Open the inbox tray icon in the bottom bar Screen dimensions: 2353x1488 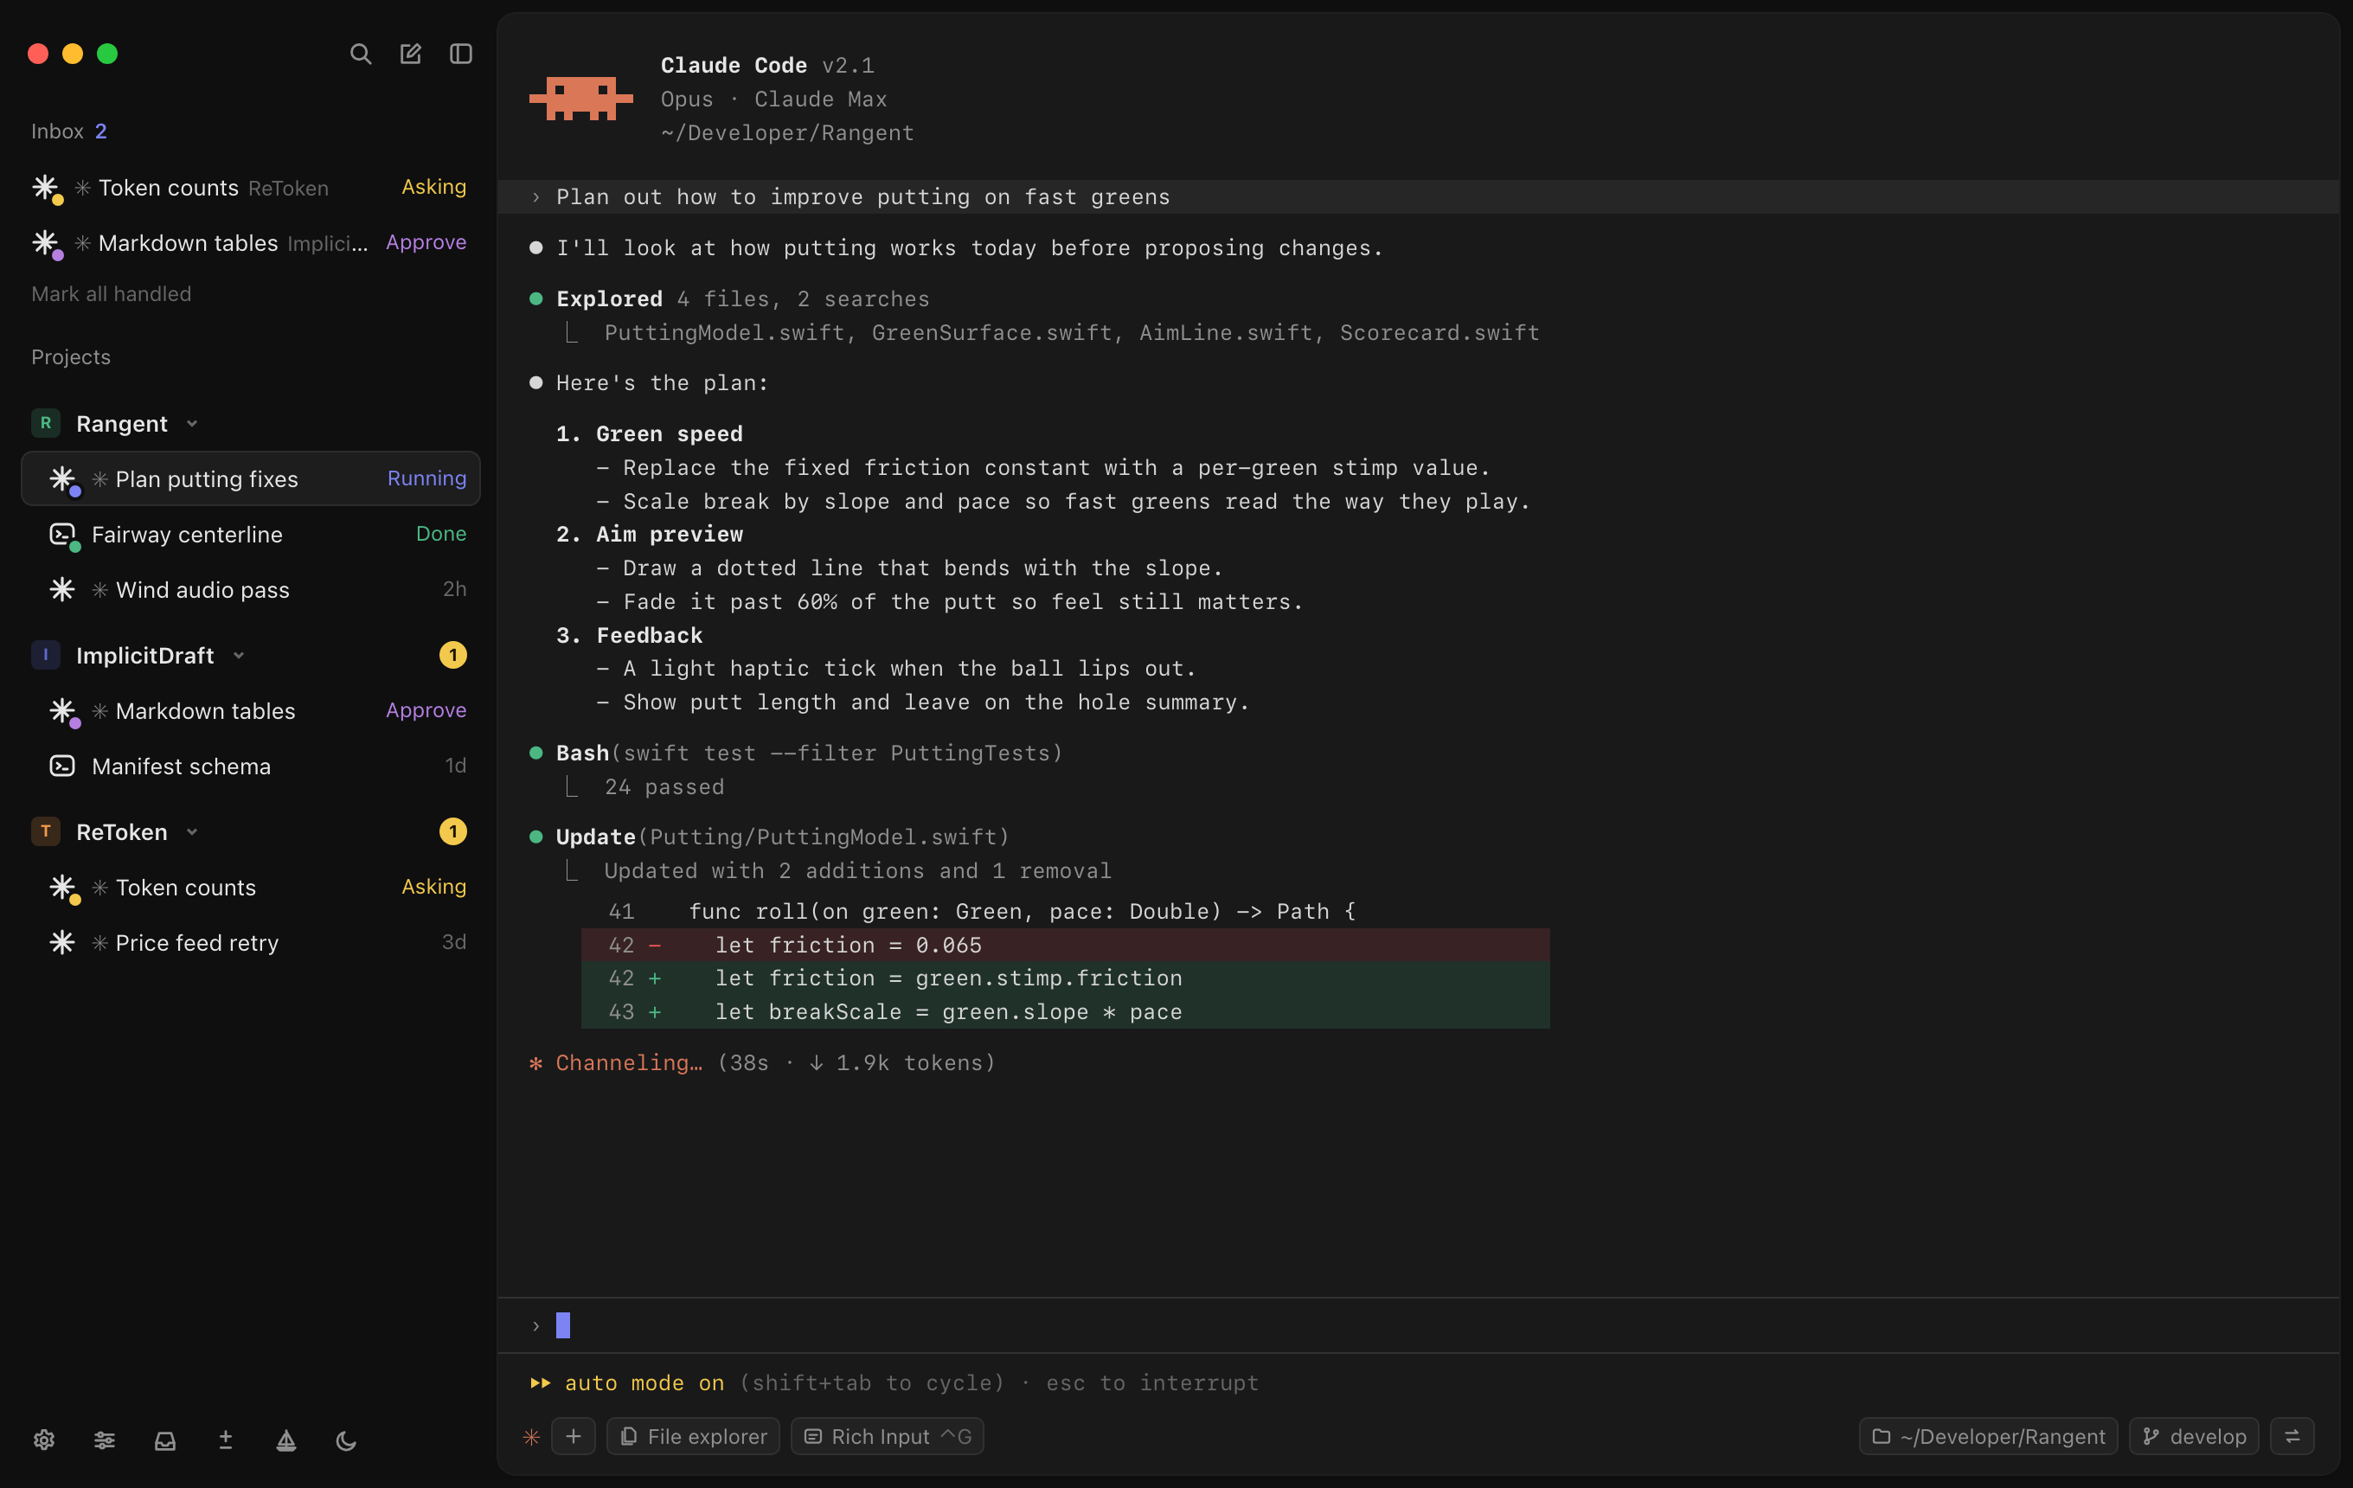tap(165, 1440)
